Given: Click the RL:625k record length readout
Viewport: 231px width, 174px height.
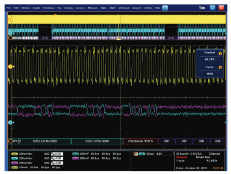Looking at the screenshot, I should click(x=212, y=160).
